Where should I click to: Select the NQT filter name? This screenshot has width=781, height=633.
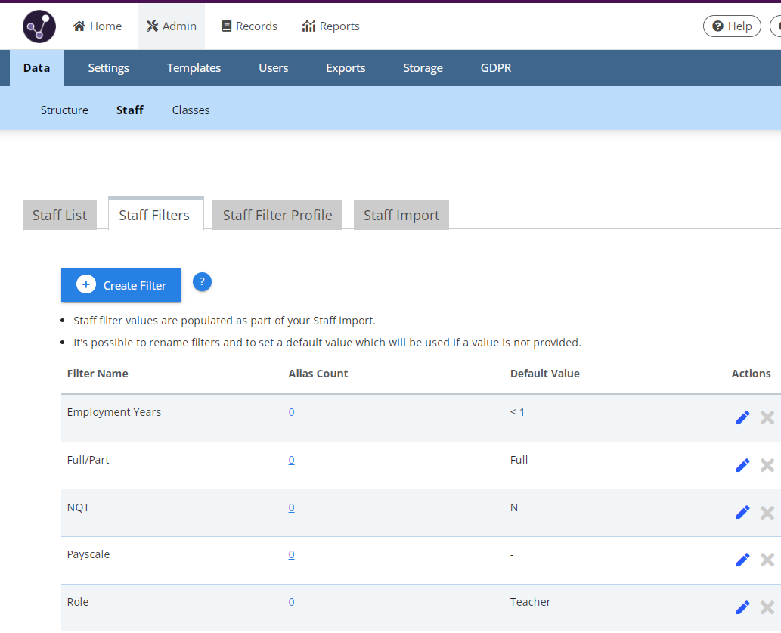pos(78,507)
